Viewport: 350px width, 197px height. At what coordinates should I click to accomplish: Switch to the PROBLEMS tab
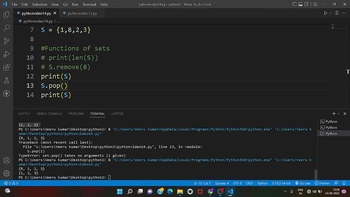[76, 114]
